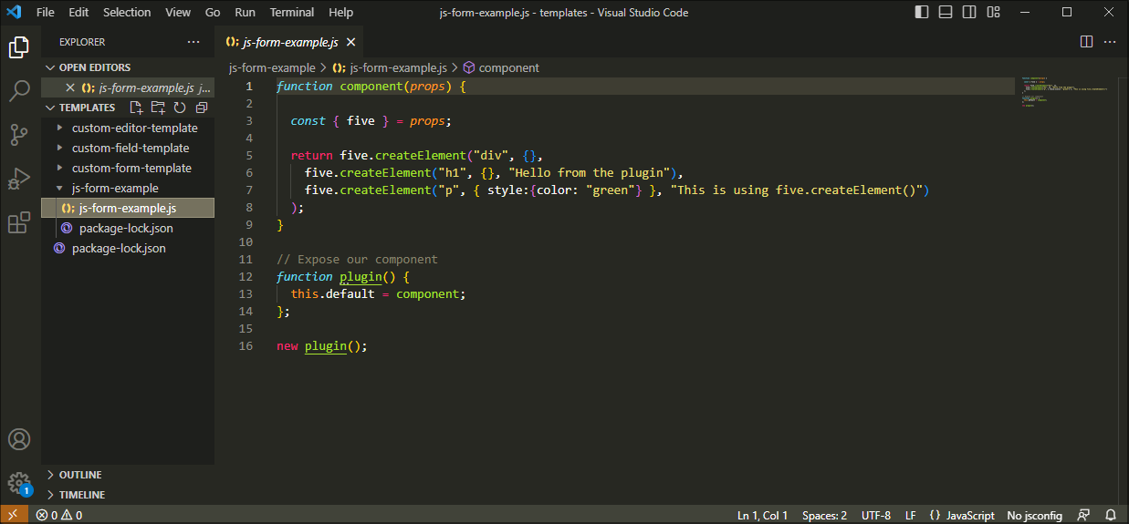Toggle the primary side bar layout button
The height and width of the screenshot is (524, 1129).
[922, 13]
